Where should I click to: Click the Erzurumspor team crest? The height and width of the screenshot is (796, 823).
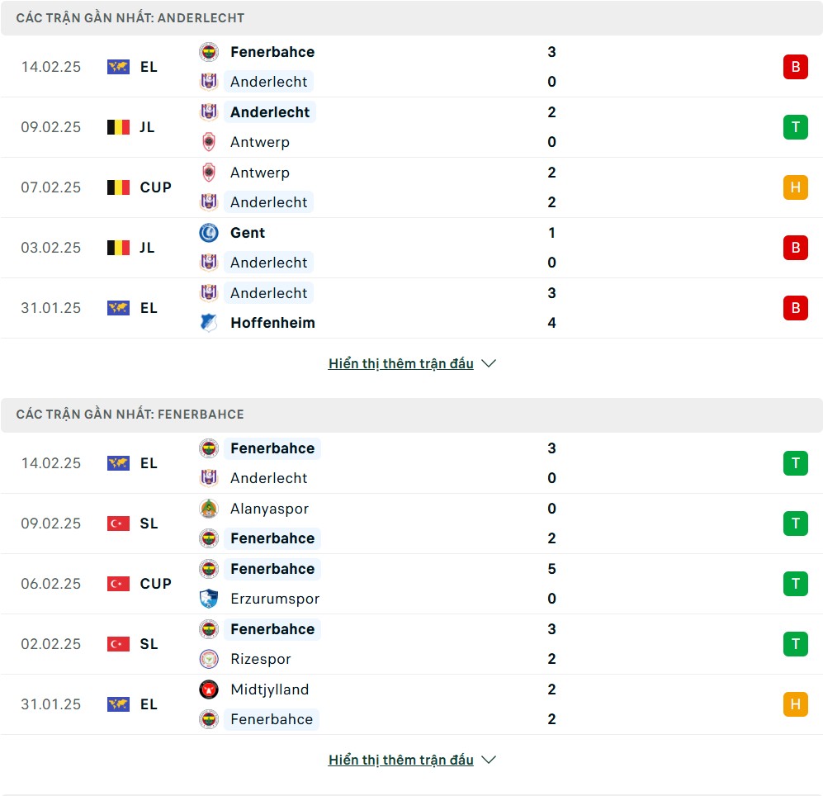pyautogui.click(x=209, y=599)
